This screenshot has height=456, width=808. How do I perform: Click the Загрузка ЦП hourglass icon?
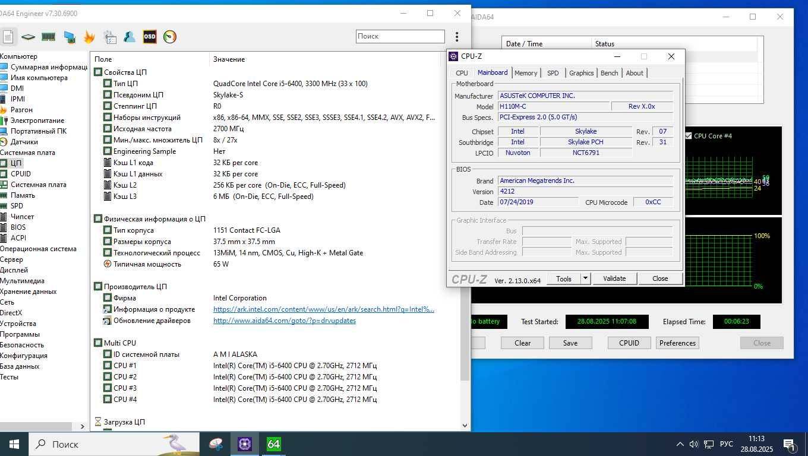[x=99, y=422]
